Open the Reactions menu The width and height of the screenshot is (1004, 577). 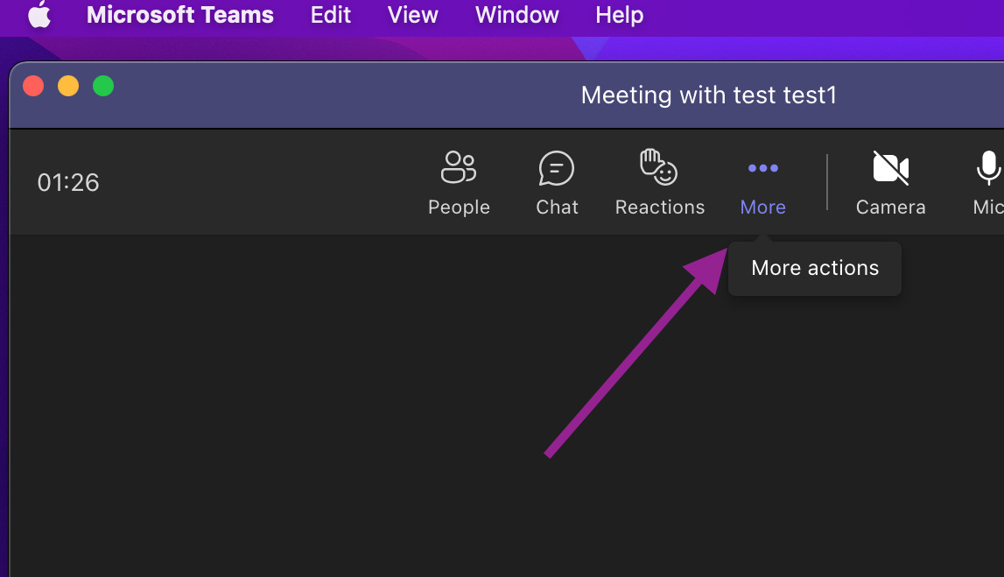(x=659, y=183)
